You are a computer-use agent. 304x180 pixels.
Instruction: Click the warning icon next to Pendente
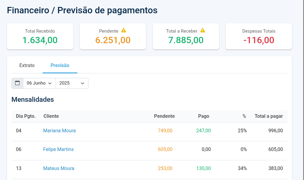pos(124,31)
